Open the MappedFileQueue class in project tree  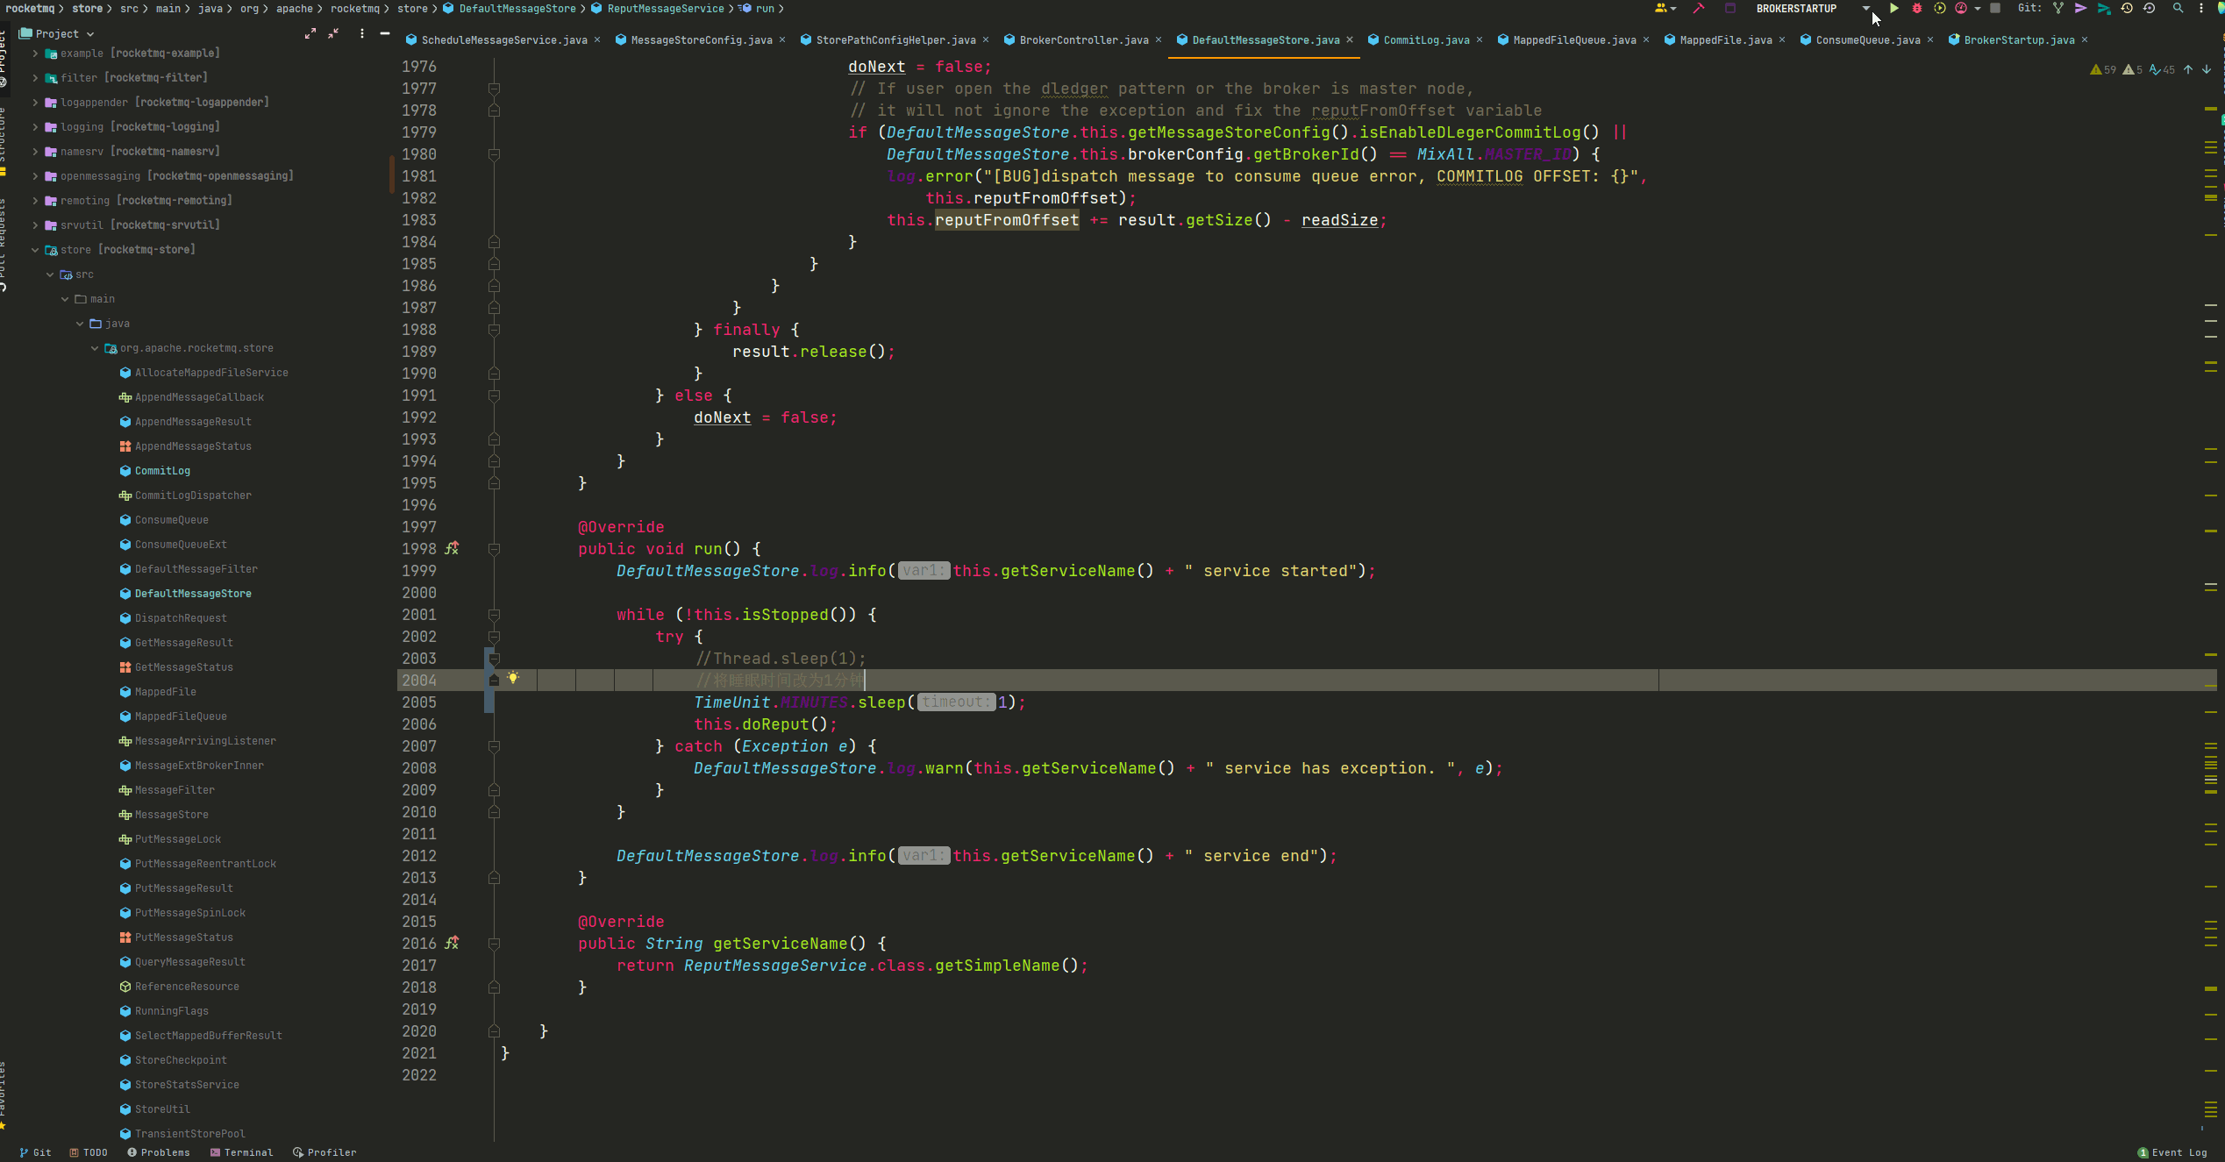[181, 716]
